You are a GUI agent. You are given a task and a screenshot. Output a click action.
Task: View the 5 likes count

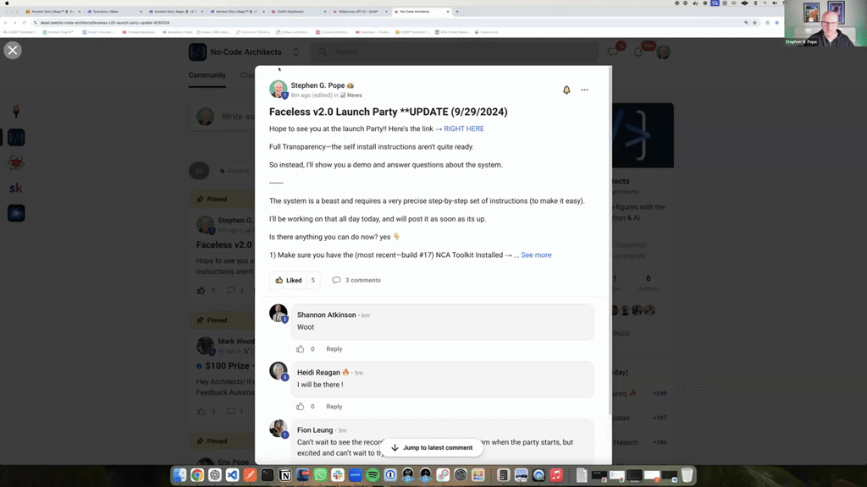click(x=313, y=280)
